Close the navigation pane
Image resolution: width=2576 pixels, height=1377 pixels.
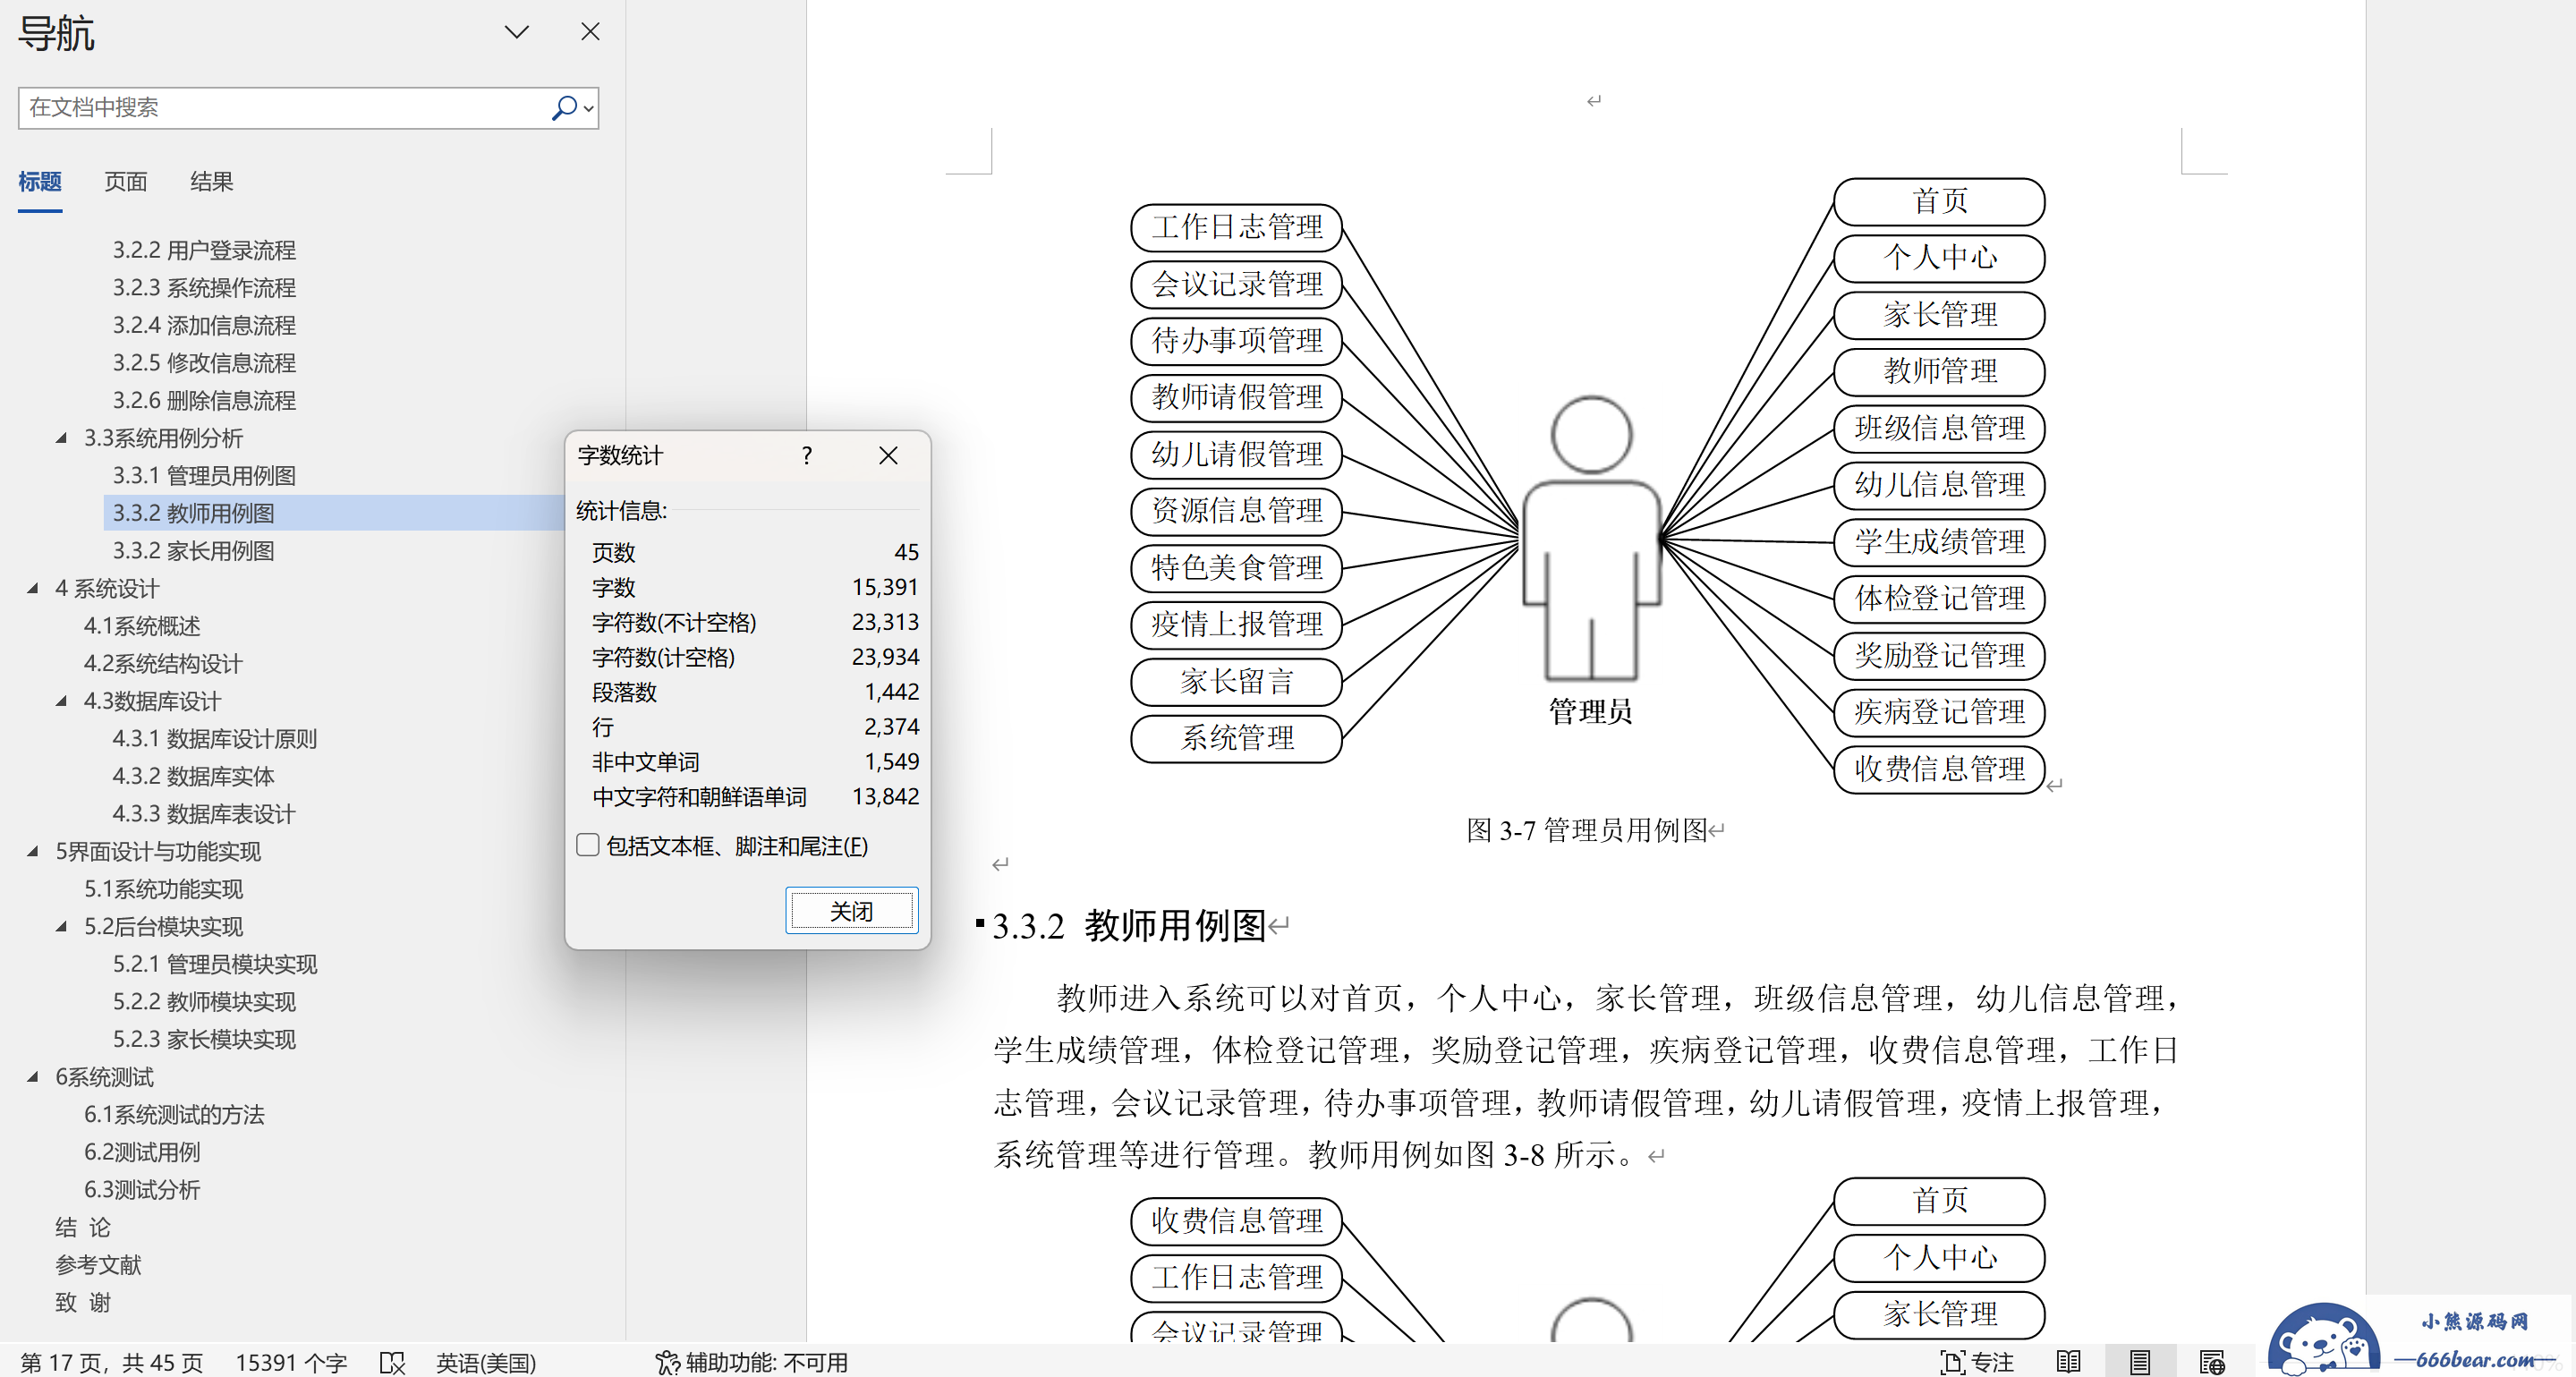590,32
